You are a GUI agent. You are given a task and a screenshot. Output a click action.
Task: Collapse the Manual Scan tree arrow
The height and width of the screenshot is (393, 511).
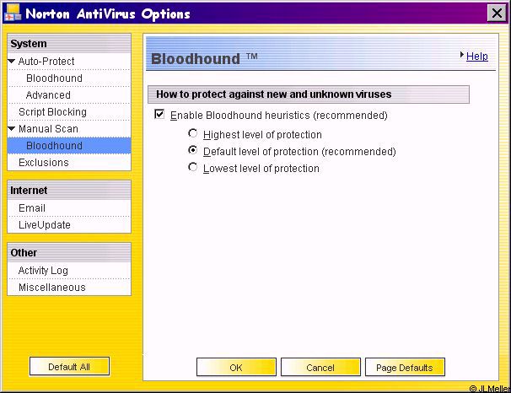pos(12,129)
